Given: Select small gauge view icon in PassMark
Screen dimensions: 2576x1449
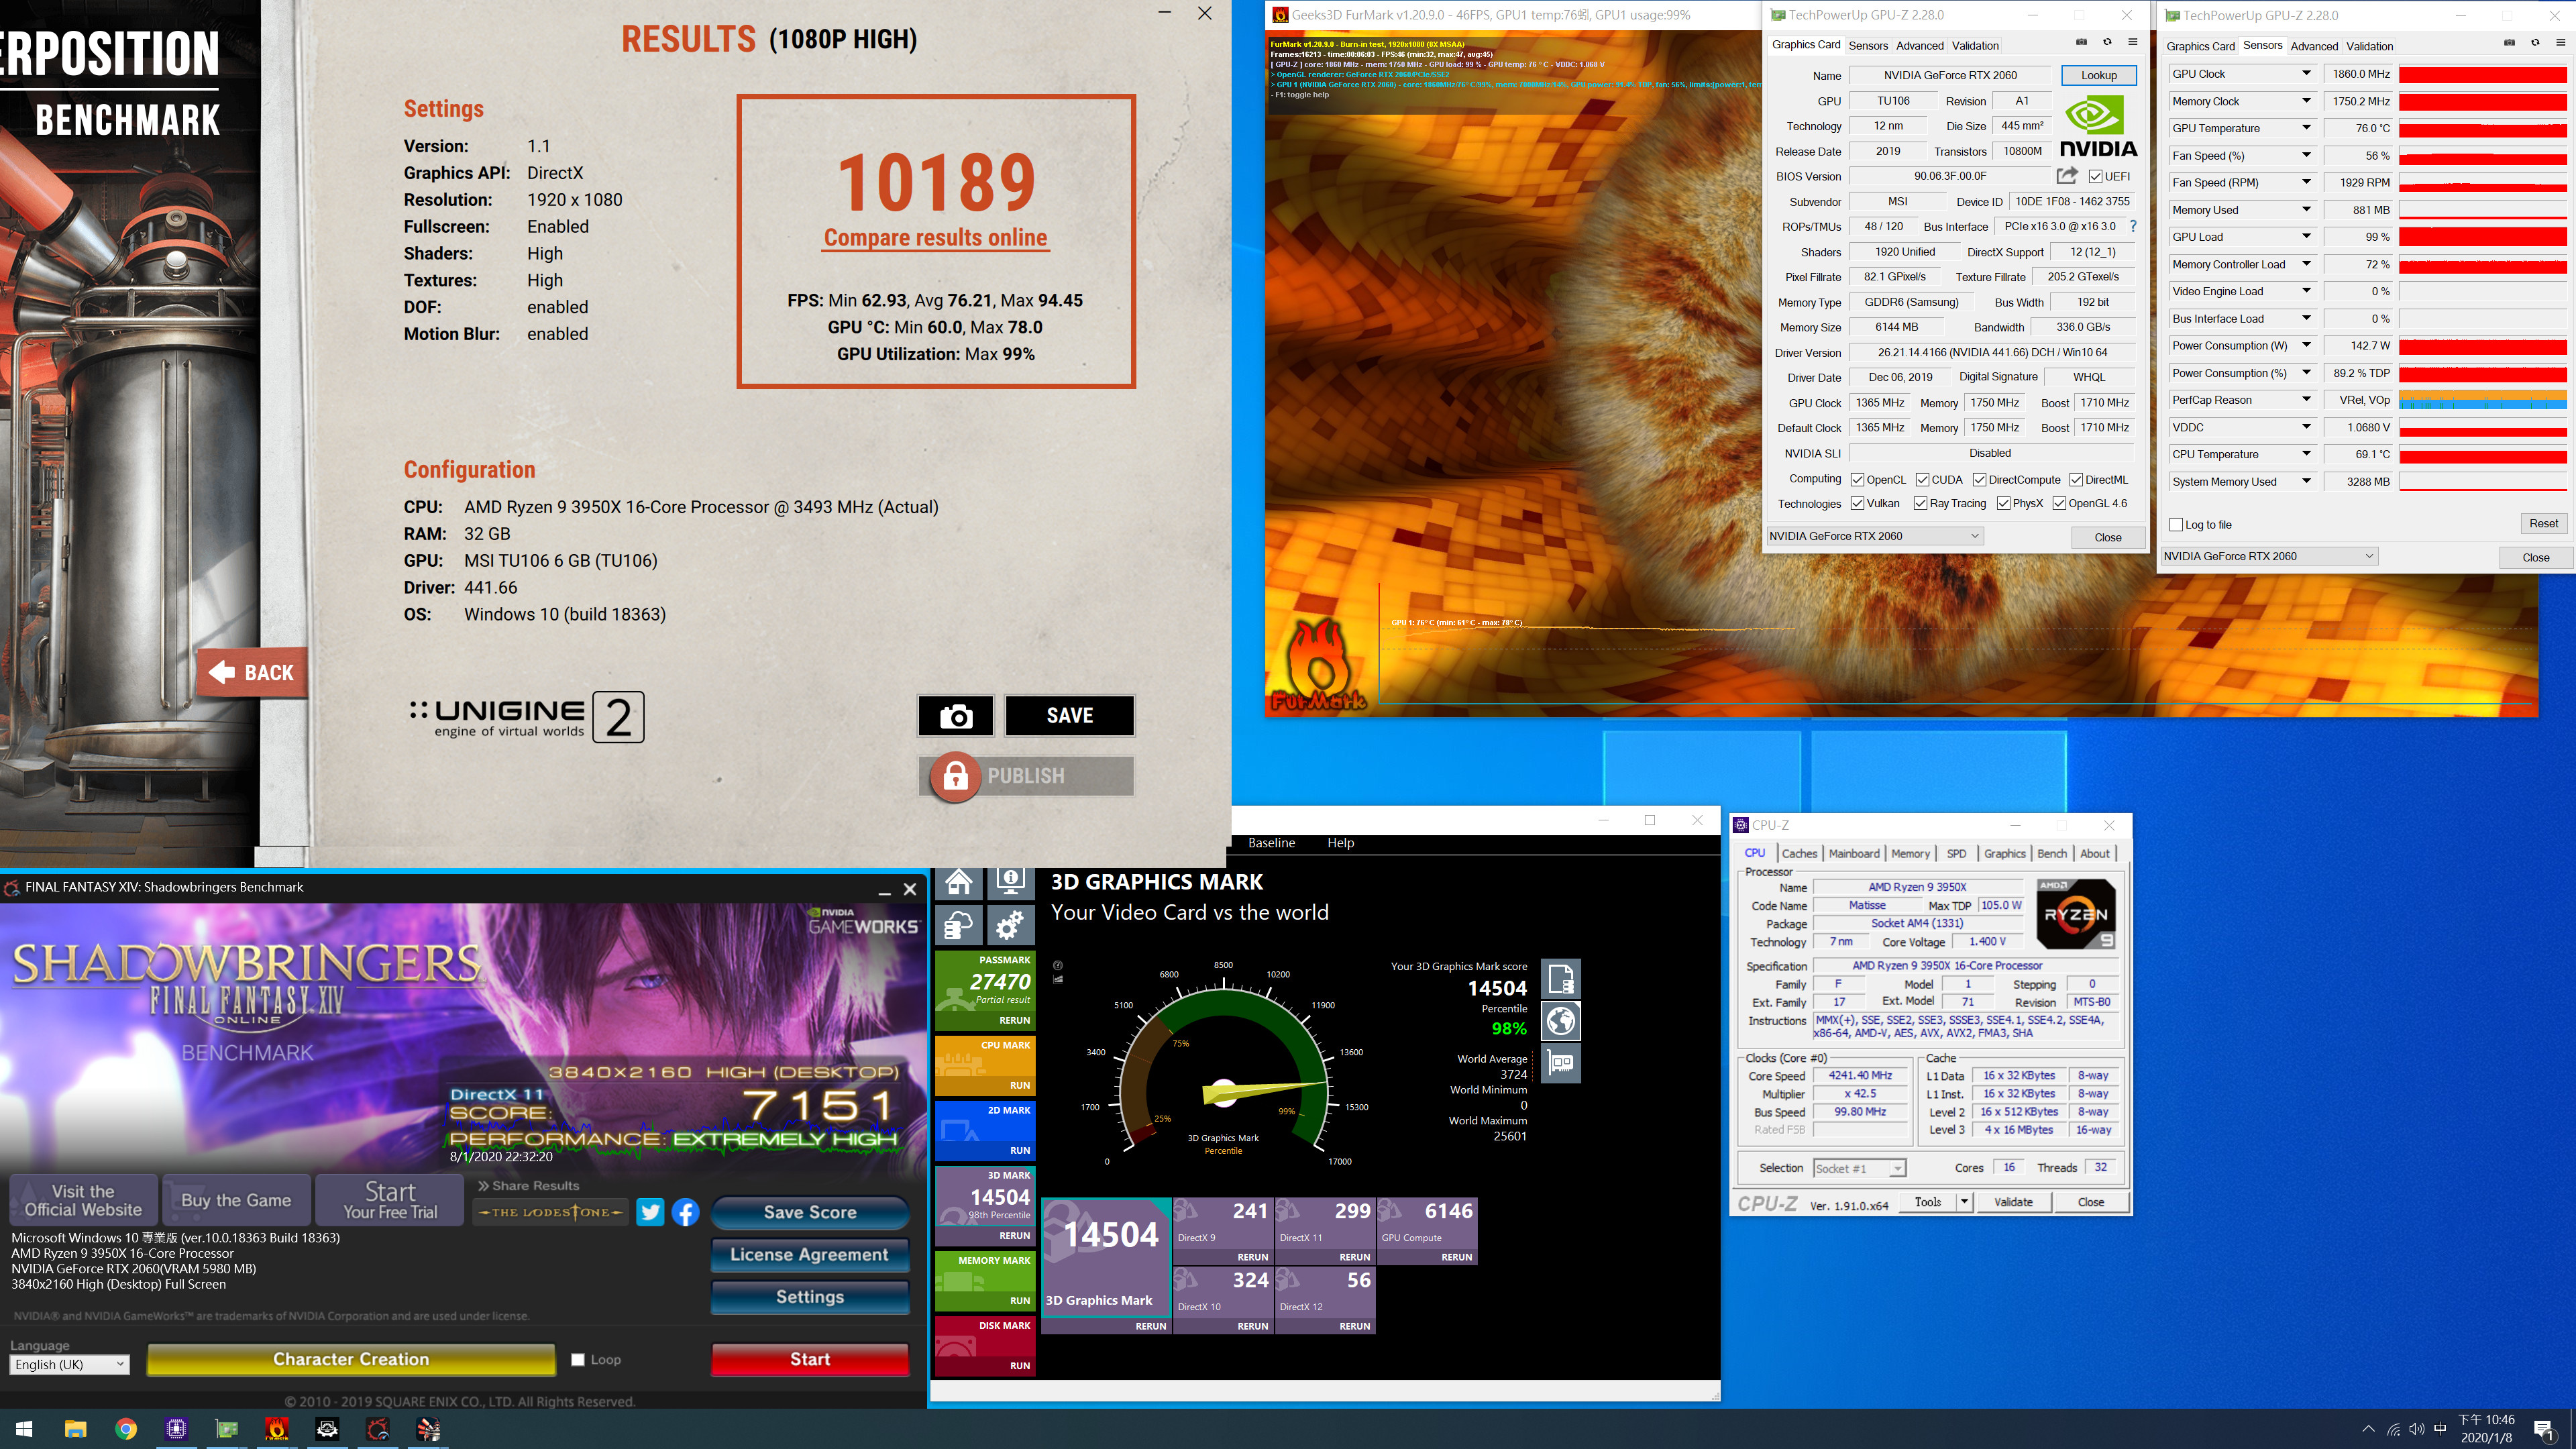Looking at the screenshot, I should point(1058,965).
